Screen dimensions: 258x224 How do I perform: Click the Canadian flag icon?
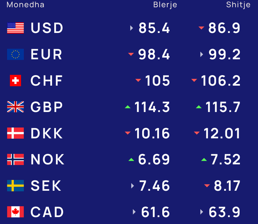point(15,212)
